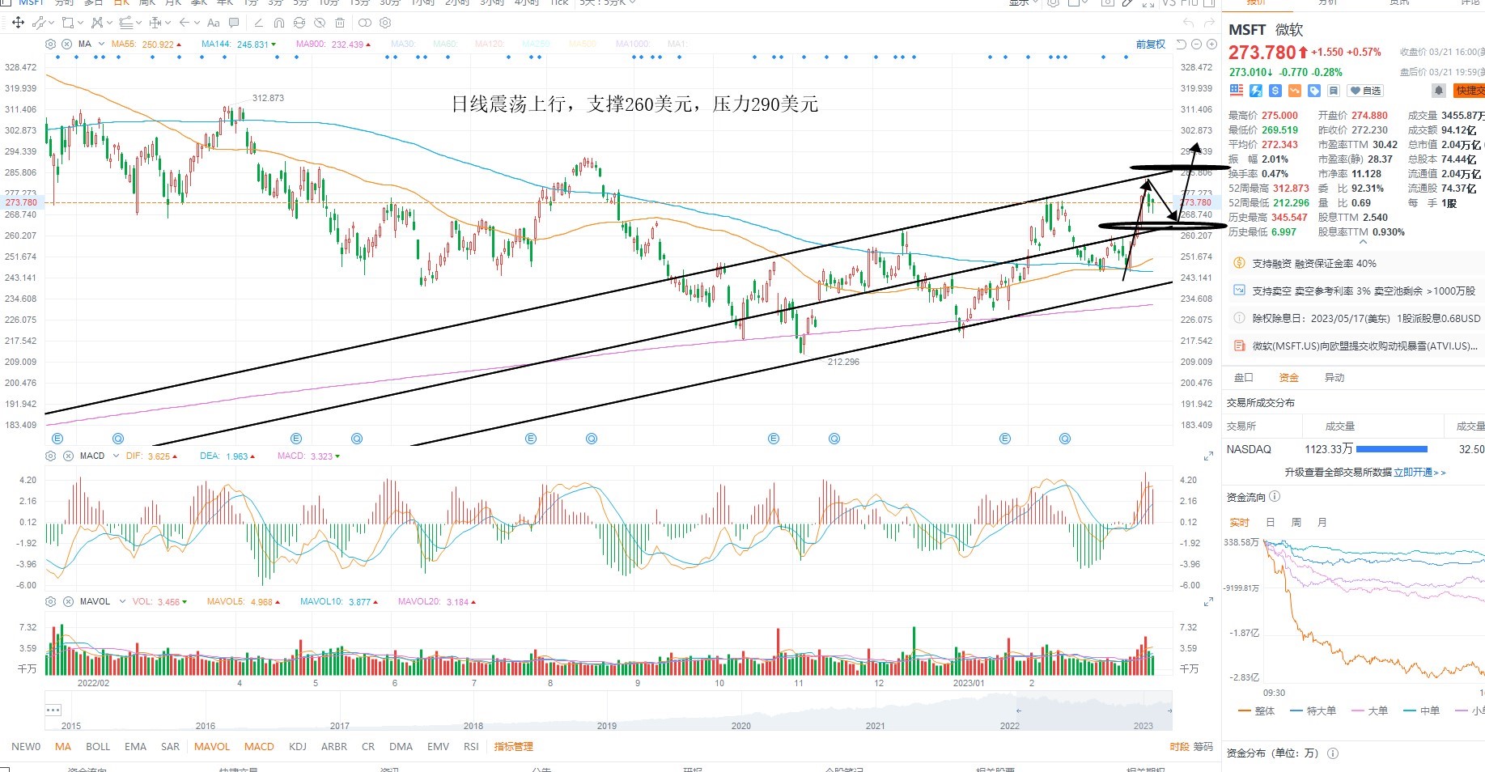Click 指标管理 indicator management button
The image size is (1485, 772).
(514, 747)
